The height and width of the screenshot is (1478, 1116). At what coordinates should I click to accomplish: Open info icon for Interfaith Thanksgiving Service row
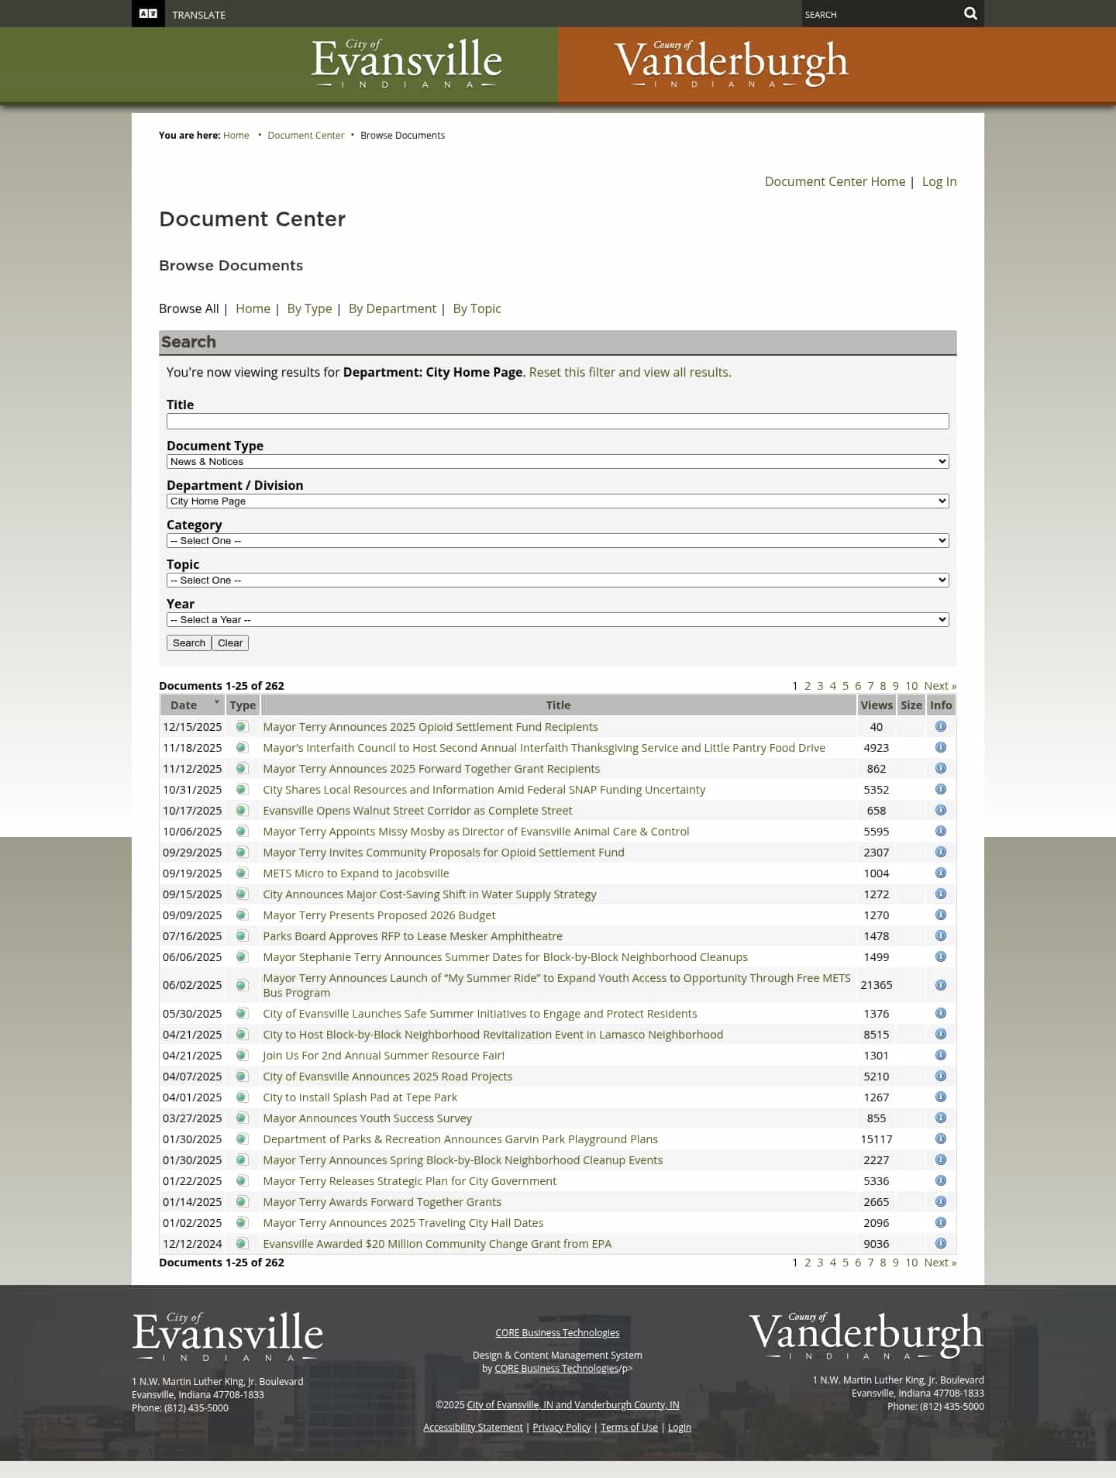coord(941,748)
